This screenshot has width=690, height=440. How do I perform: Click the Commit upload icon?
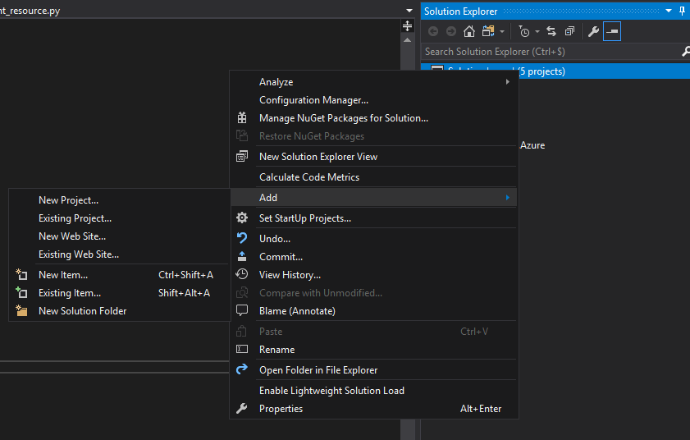[242, 256]
